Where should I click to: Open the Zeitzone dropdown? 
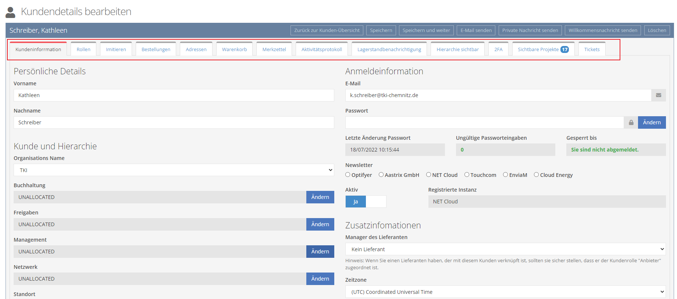pyautogui.click(x=505, y=292)
